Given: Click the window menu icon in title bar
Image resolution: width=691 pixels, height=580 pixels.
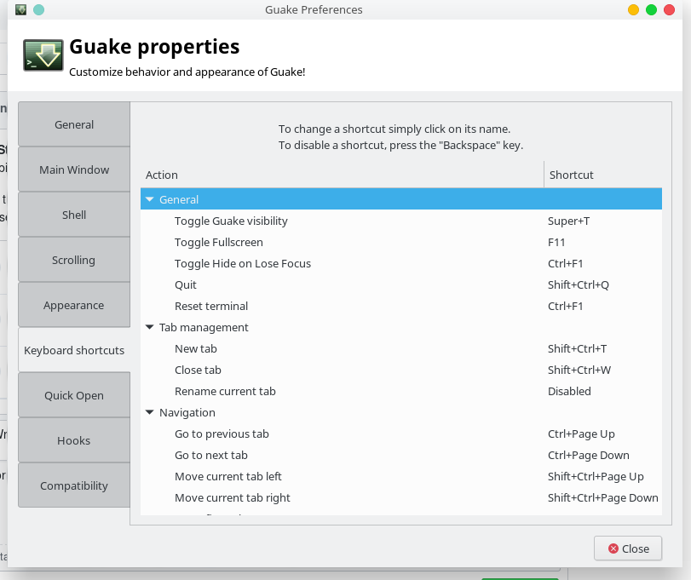Looking at the screenshot, I should [x=20, y=9].
